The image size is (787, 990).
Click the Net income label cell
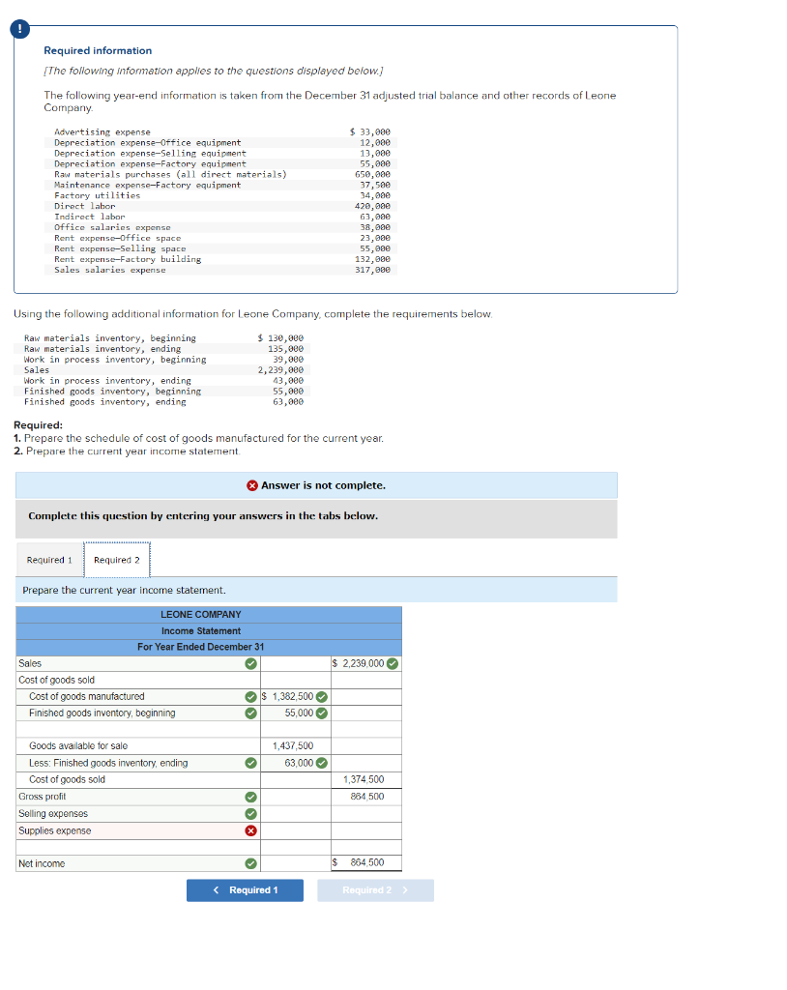138,863
